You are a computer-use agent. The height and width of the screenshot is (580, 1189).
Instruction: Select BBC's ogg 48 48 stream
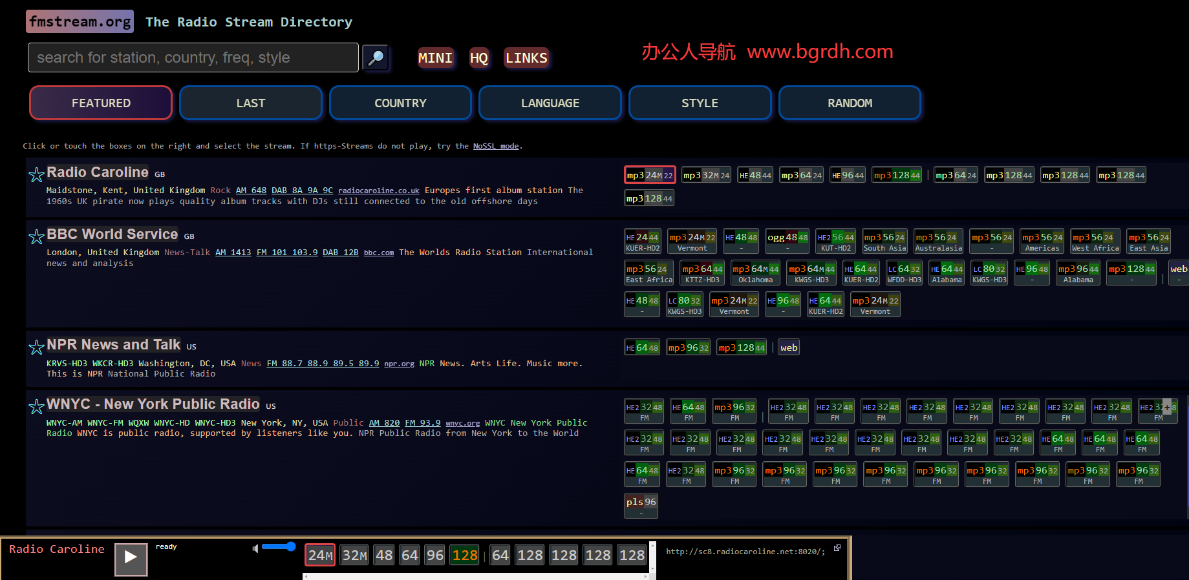[787, 242]
